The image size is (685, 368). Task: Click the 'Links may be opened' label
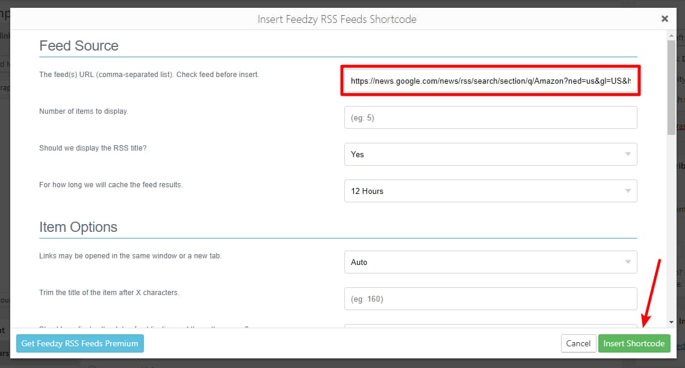(130, 256)
